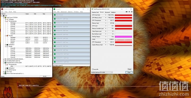This screenshot has height=98, width=191.
Task: Click the Reset button in GPU-Z
Action: click(129, 69)
